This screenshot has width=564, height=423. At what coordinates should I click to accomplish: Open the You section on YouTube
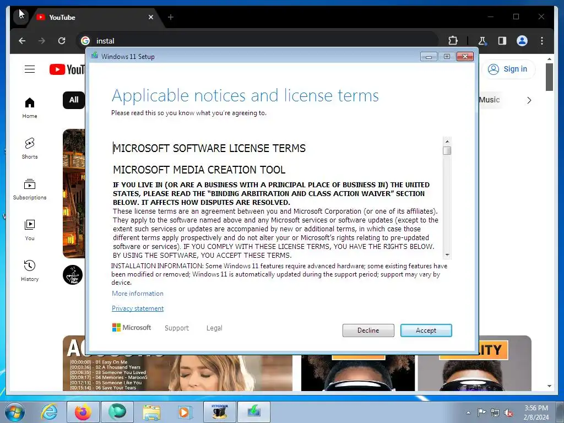(x=30, y=230)
